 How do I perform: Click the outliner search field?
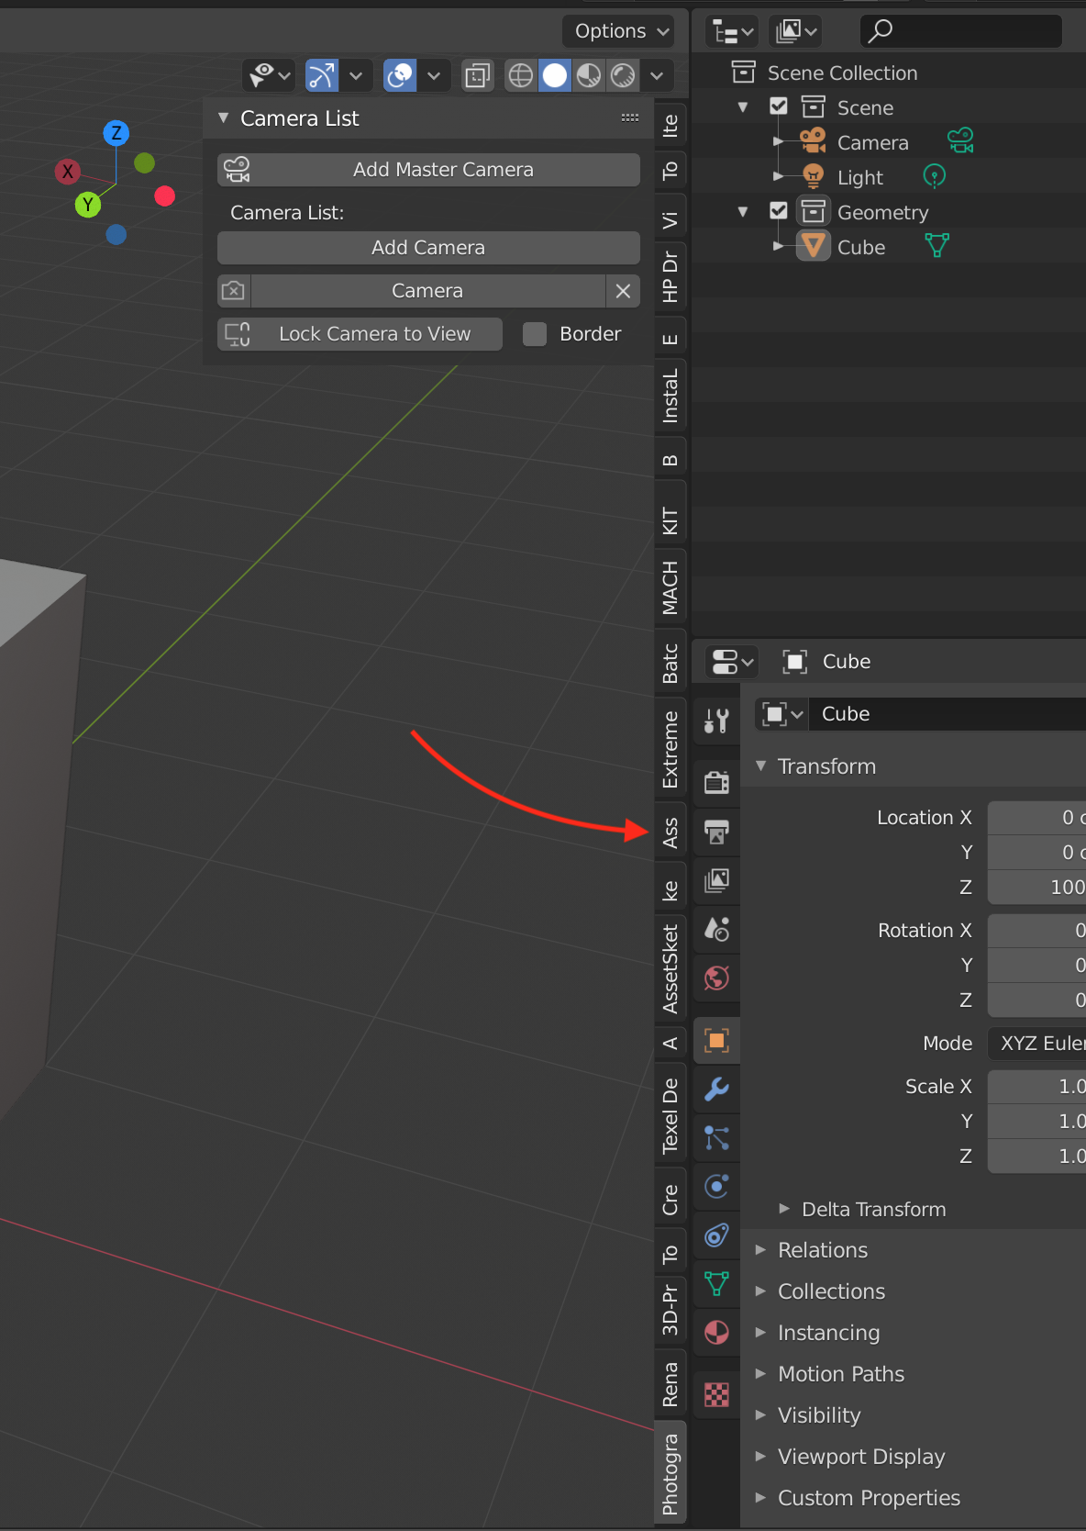click(960, 31)
